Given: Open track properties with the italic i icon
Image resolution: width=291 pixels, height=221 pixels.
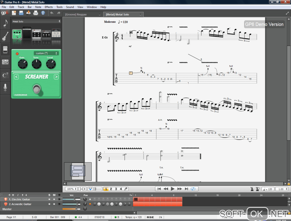Looking at the screenshot, I should (x=18, y=195).
